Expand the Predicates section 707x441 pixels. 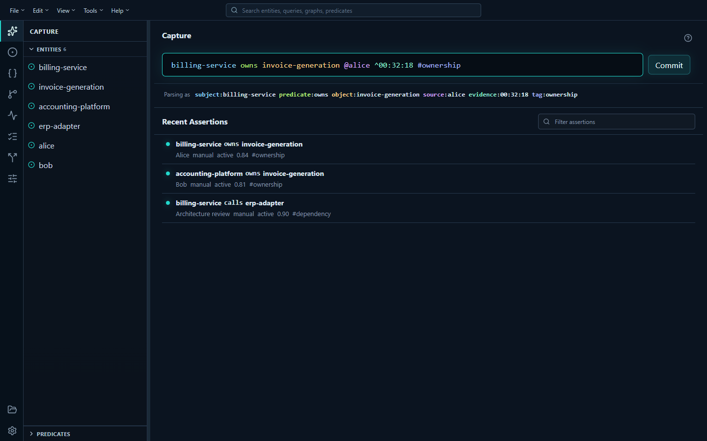pos(85,434)
